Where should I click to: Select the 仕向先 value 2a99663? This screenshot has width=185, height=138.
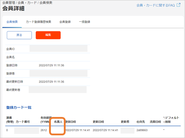142,130
